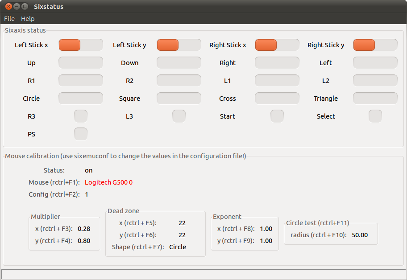
Task: Click the Multiplier x value 0.28
Action: 84,229
